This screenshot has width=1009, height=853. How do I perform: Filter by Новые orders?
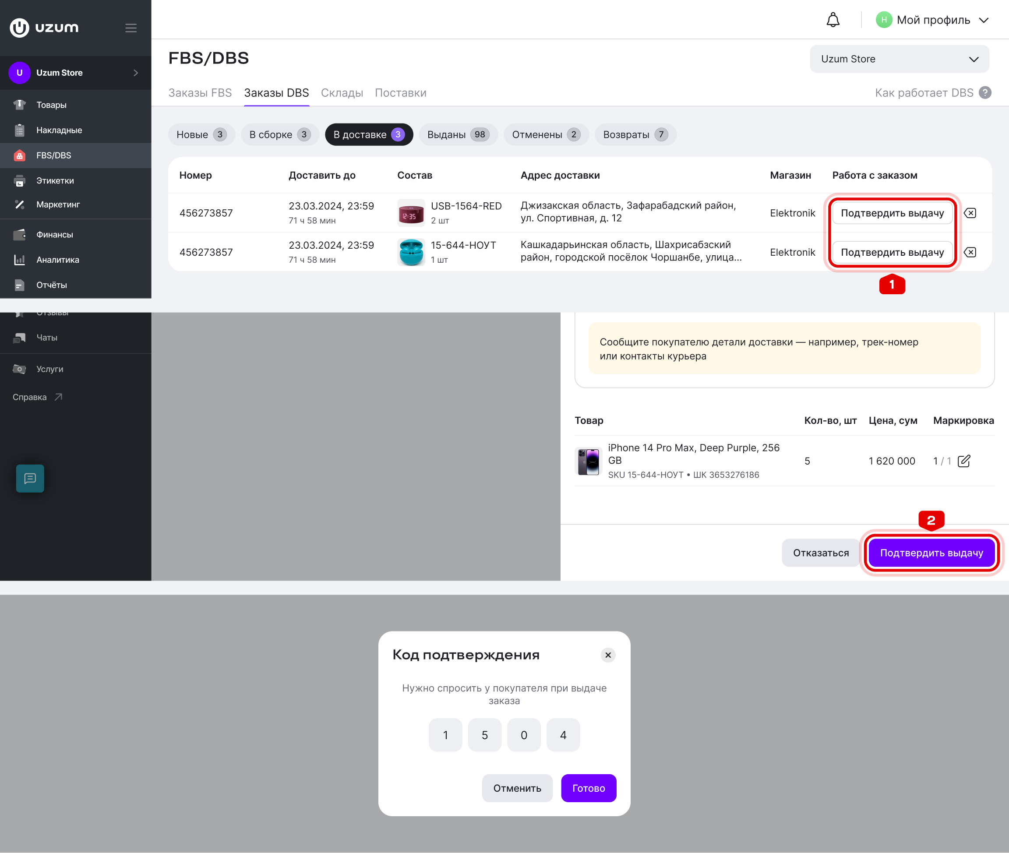201,134
